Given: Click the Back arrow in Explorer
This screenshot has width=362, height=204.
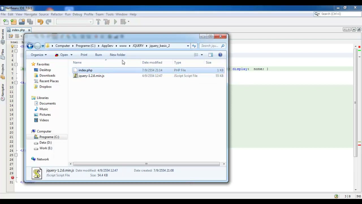Looking at the screenshot, I should [x=30, y=46].
